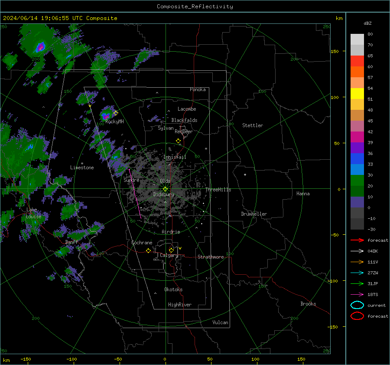Click the red forecast arrow legend icon
Screen dimensions: 390x365
tap(357, 240)
